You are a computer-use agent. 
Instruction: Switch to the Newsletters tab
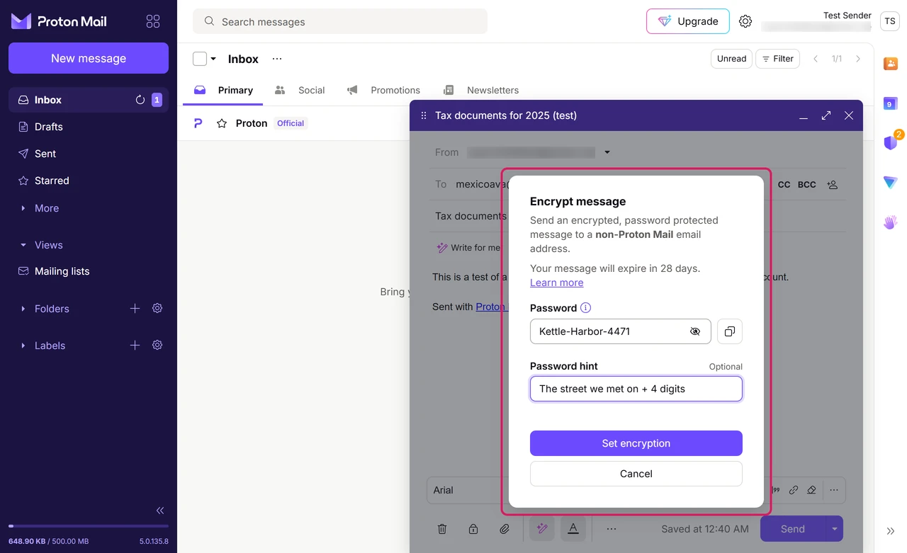point(481,90)
